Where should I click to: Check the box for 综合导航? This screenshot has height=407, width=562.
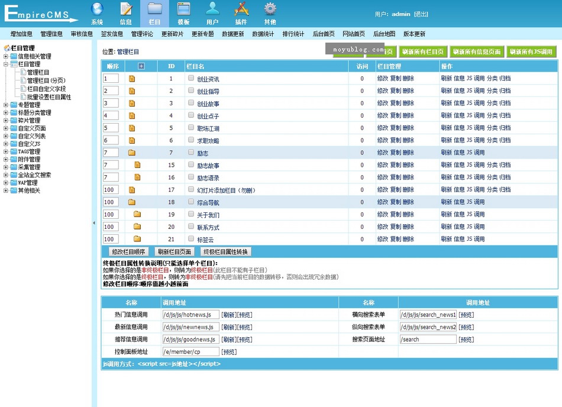click(191, 202)
